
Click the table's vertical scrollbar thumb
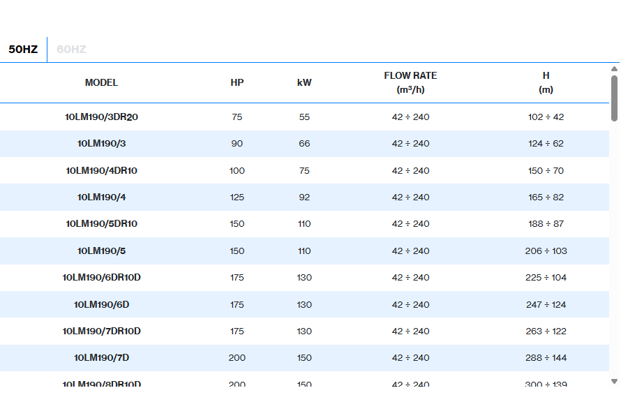pyautogui.click(x=614, y=98)
